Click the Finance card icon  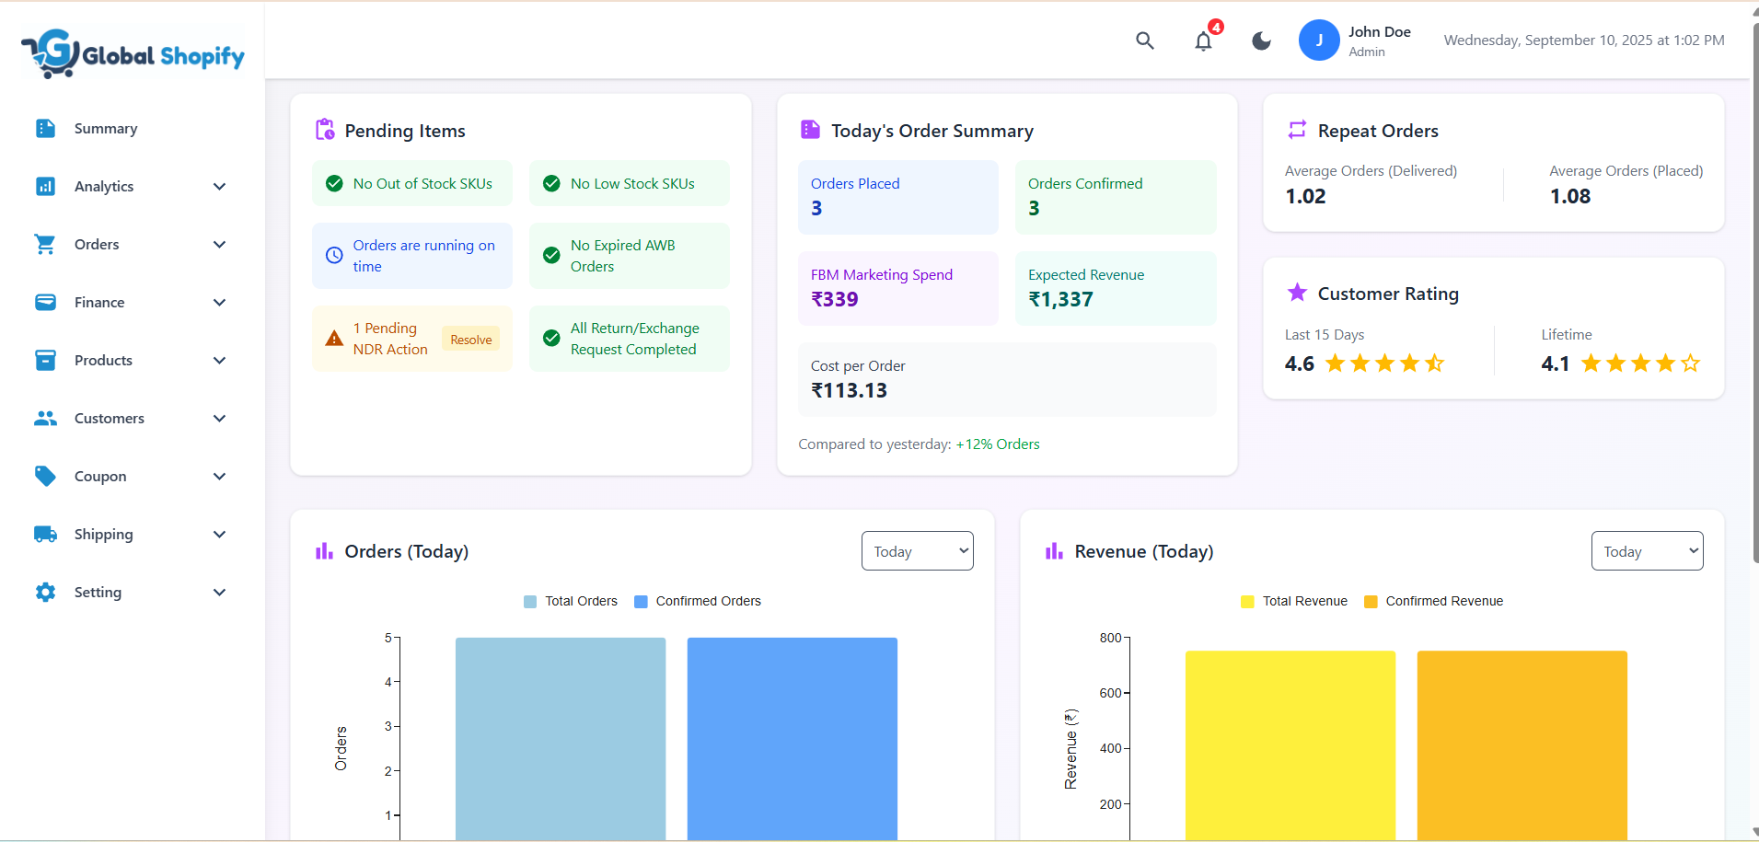(45, 302)
